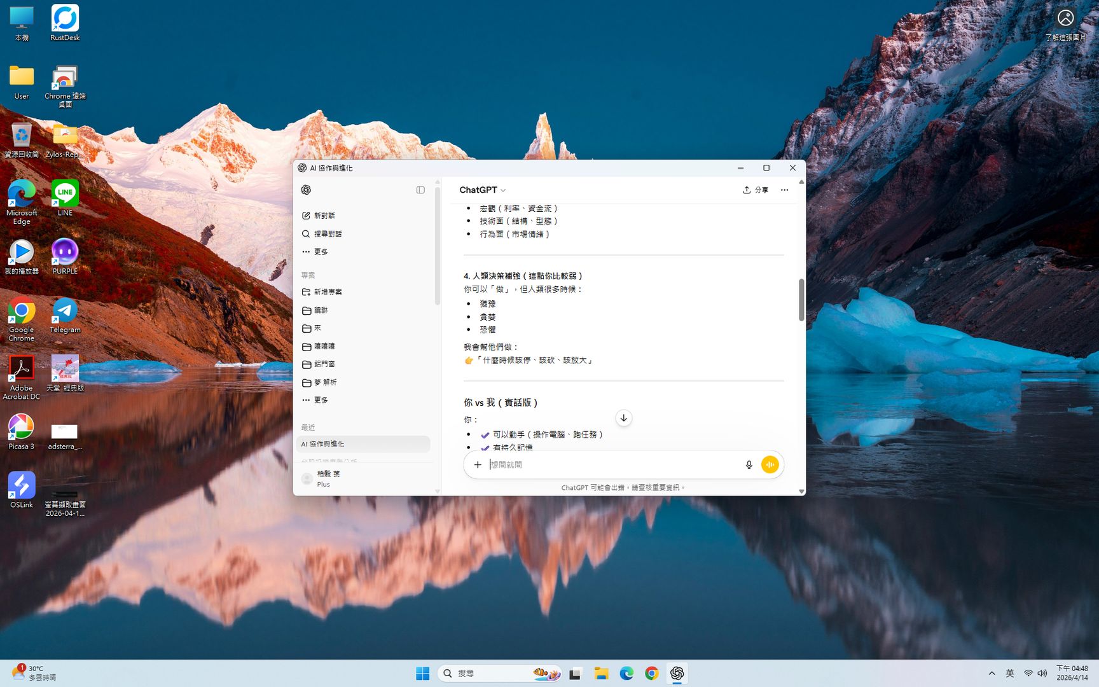The image size is (1099, 687).
Task: Collapse the ChatGPT sidebar panel
Action: [420, 190]
